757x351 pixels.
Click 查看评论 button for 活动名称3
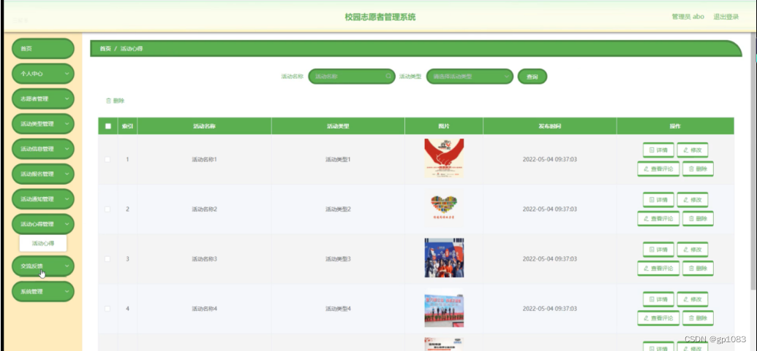pyautogui.click(x=658, y=269)
